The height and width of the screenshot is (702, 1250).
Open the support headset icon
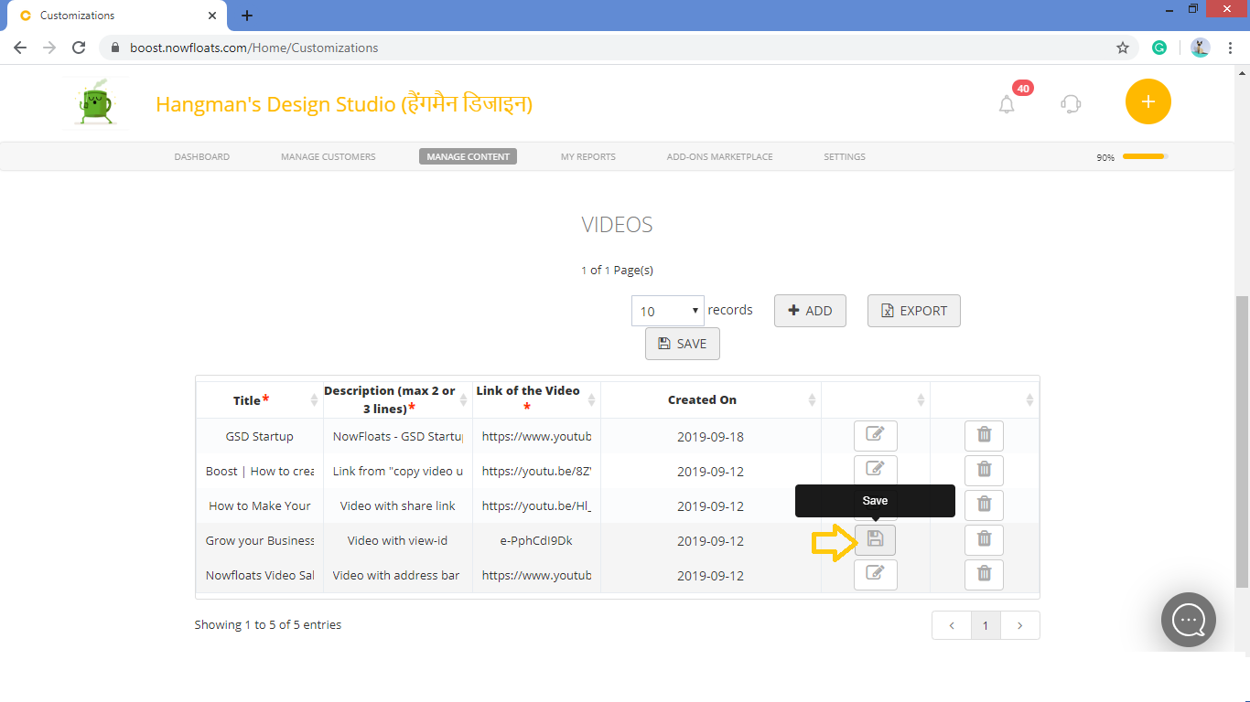click(x=1071, y=104)
